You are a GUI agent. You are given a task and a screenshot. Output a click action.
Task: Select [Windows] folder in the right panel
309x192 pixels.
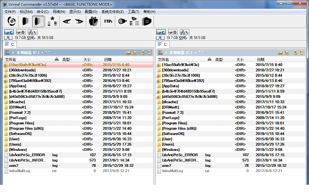tap(231, 150)
